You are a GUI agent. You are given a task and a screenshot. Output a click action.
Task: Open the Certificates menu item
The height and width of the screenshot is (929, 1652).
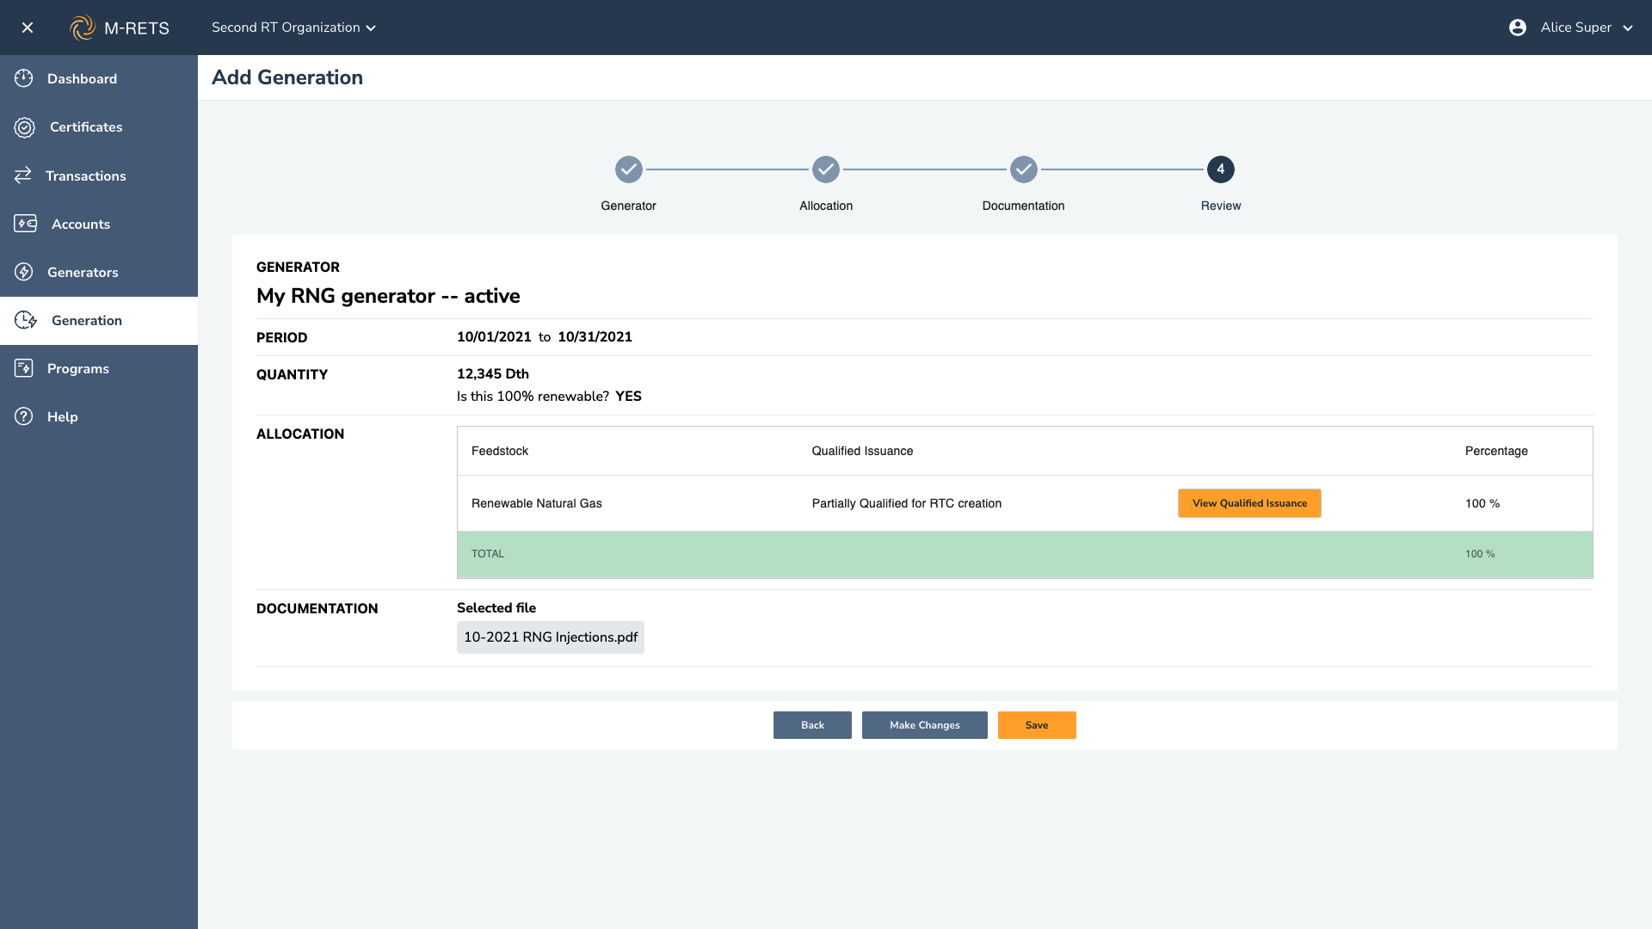[86, 127]
